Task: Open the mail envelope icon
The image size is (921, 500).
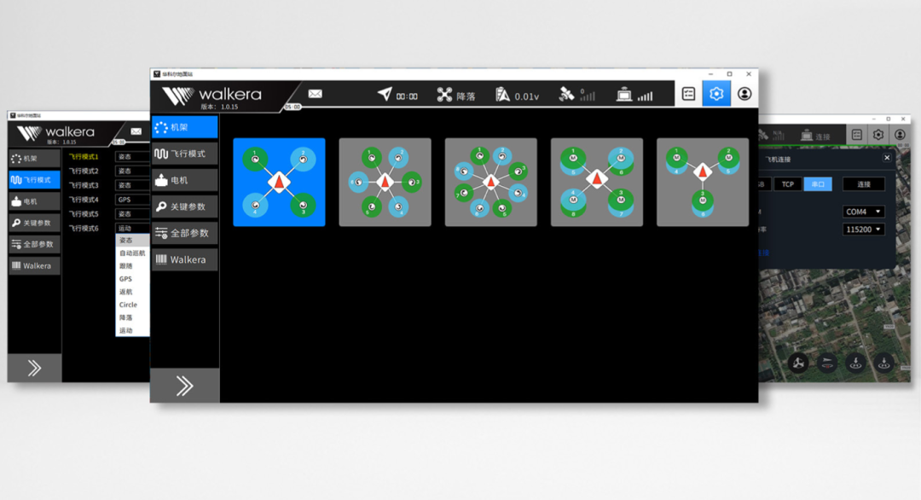Action: click(315, 94)
